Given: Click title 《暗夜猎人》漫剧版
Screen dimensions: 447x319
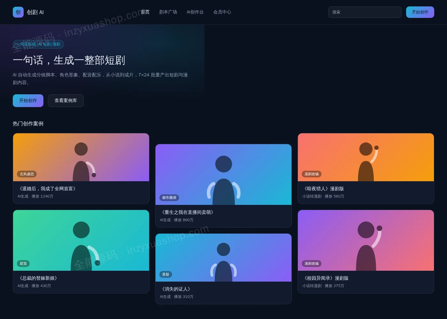Looking at the screenshot, I should 323,189.
